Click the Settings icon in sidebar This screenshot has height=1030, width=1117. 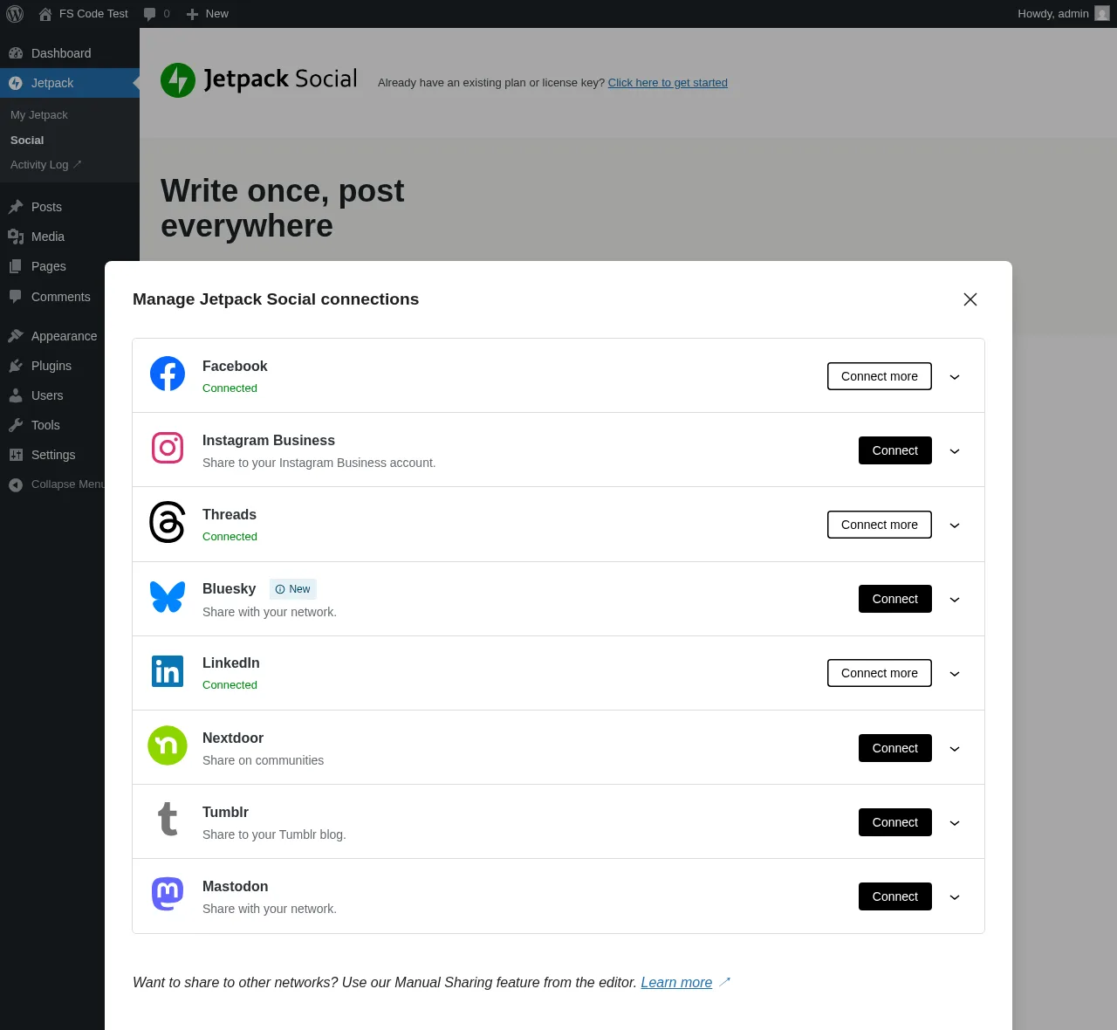(16, 455)
